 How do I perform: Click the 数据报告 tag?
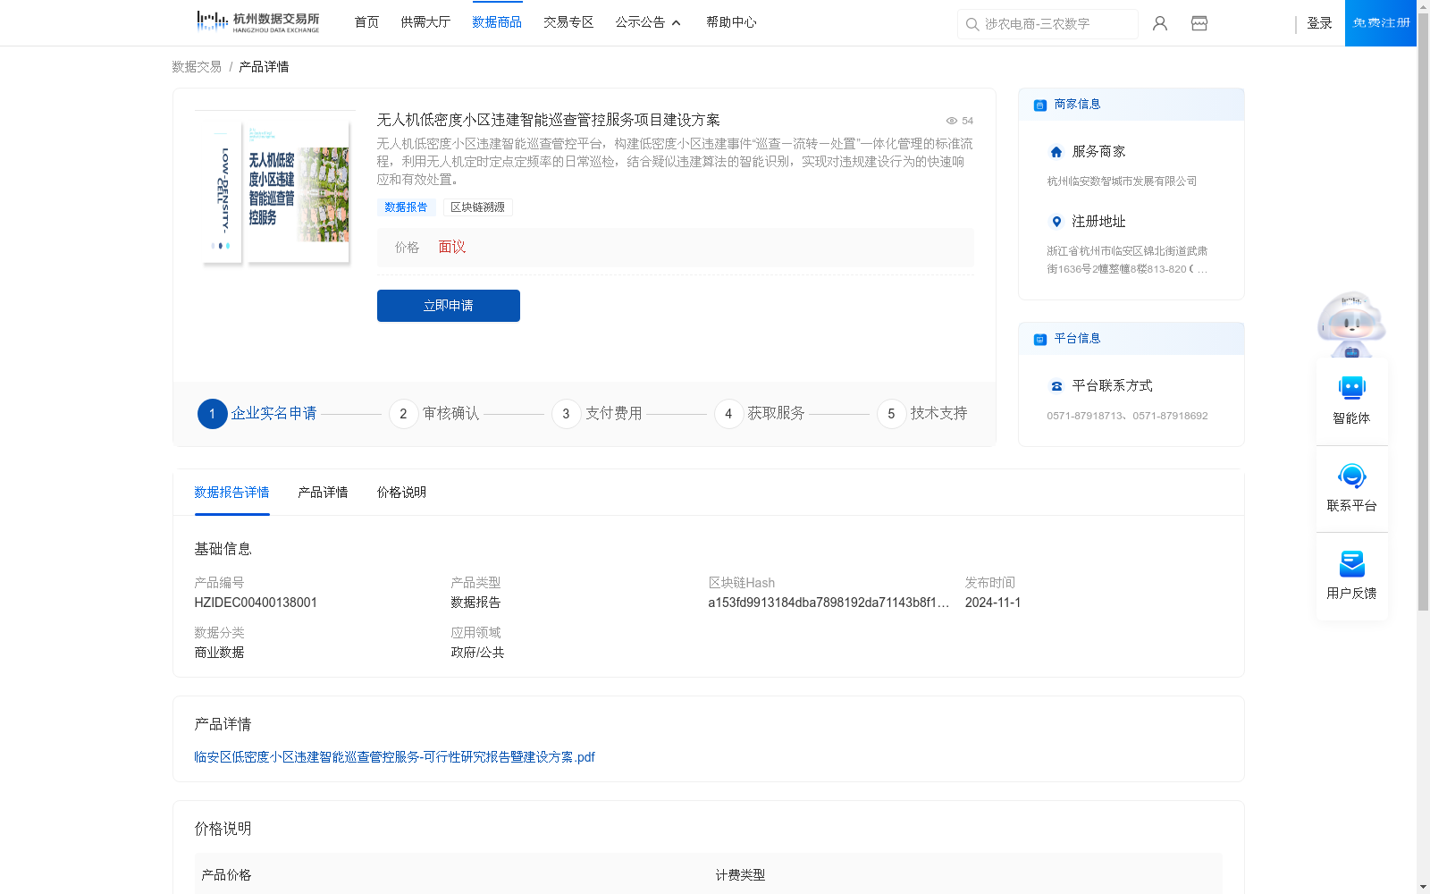[406, 207]
